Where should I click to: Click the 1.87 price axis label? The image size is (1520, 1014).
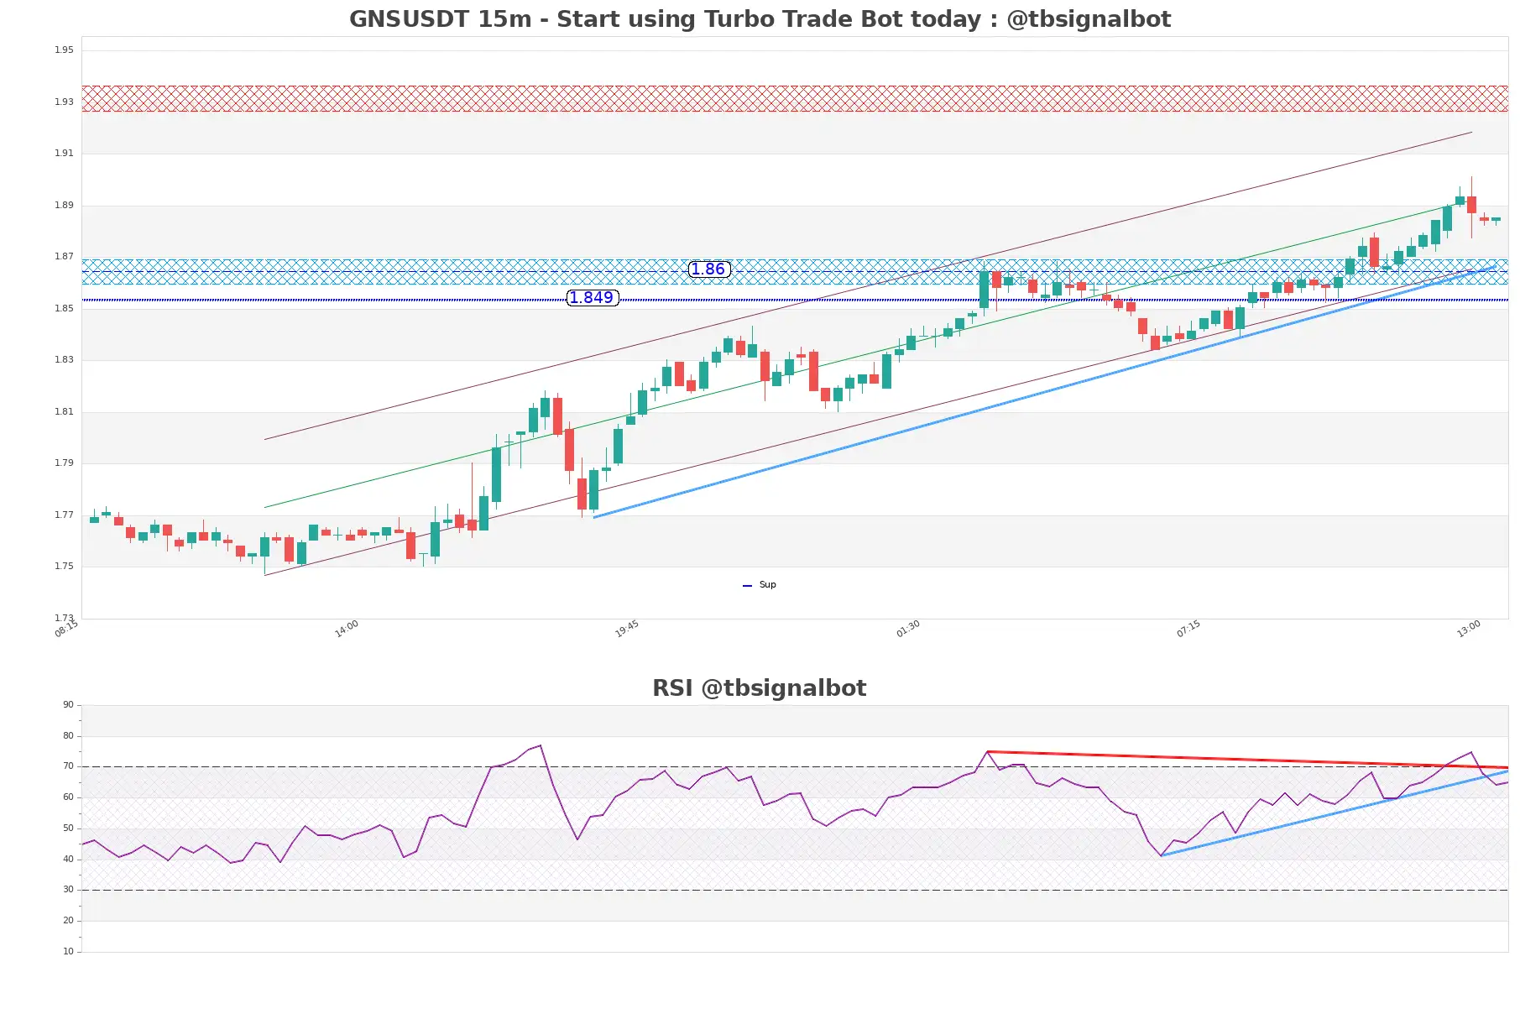(64, 257)
